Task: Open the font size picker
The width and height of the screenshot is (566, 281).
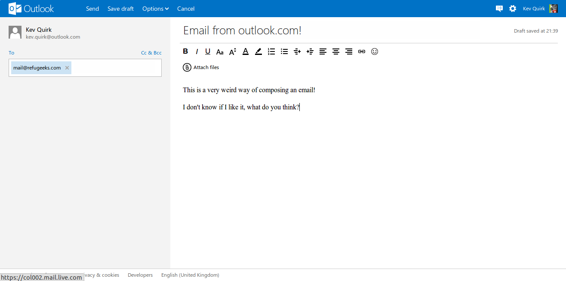Action: pyautogui.click(x=233, y=52)
